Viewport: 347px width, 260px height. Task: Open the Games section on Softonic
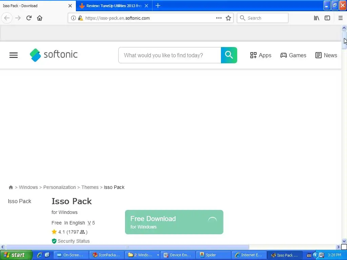(293, 55)
